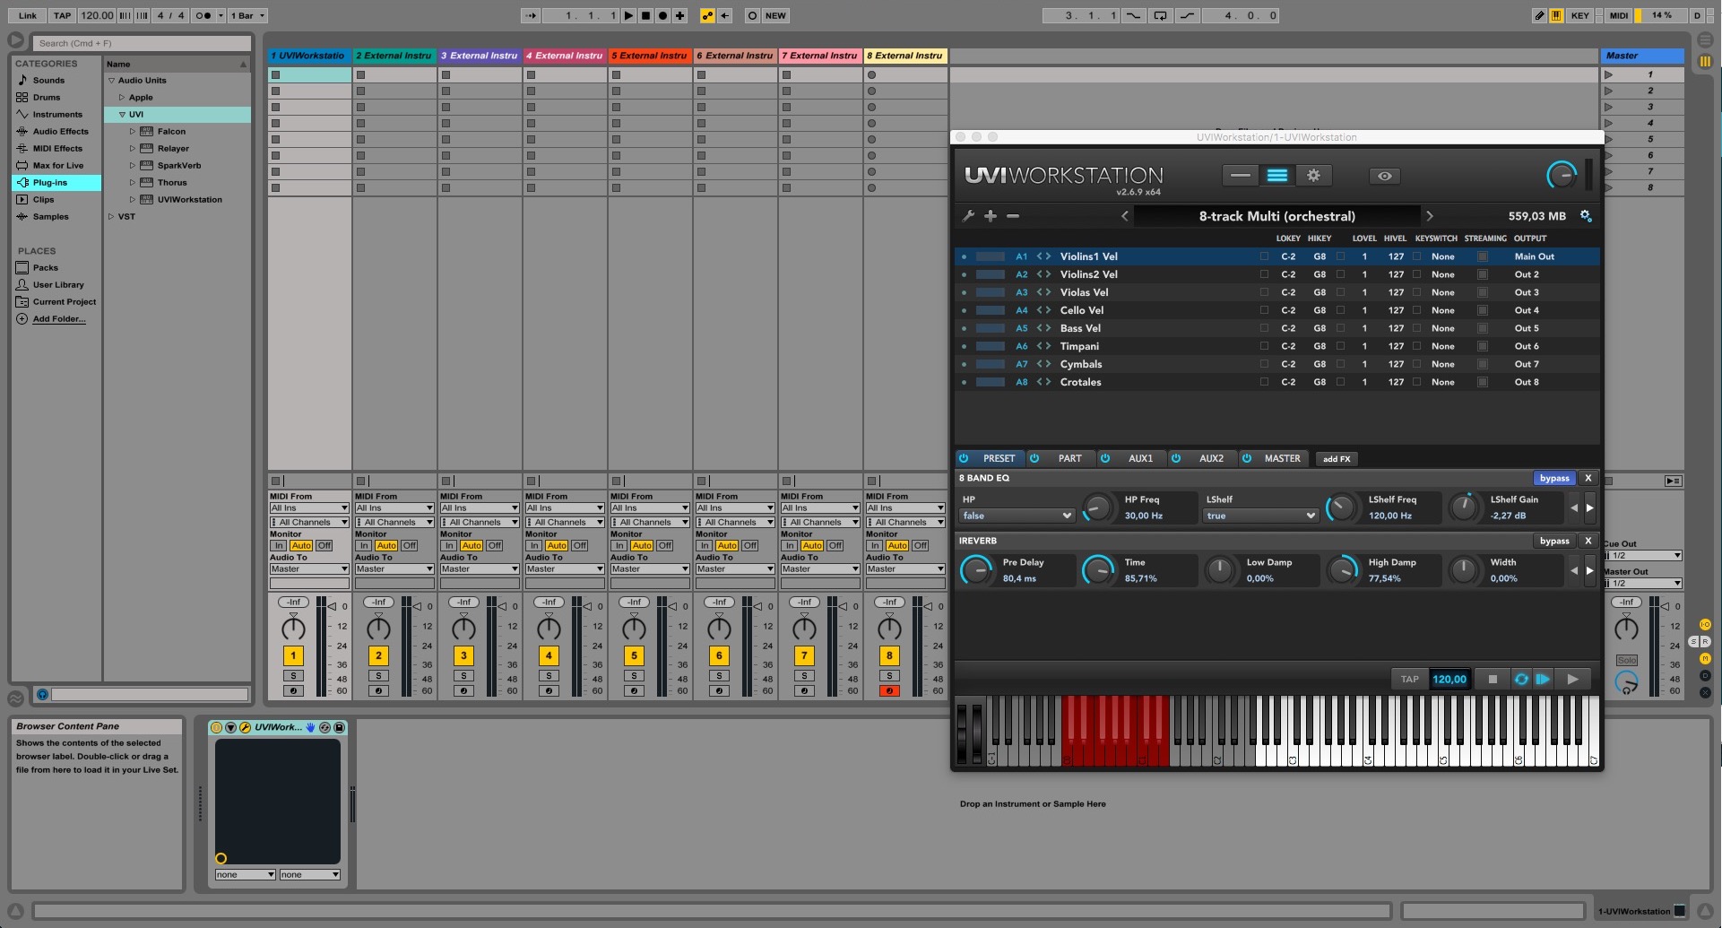Select Audio Effects category in browser

point(60,132)
